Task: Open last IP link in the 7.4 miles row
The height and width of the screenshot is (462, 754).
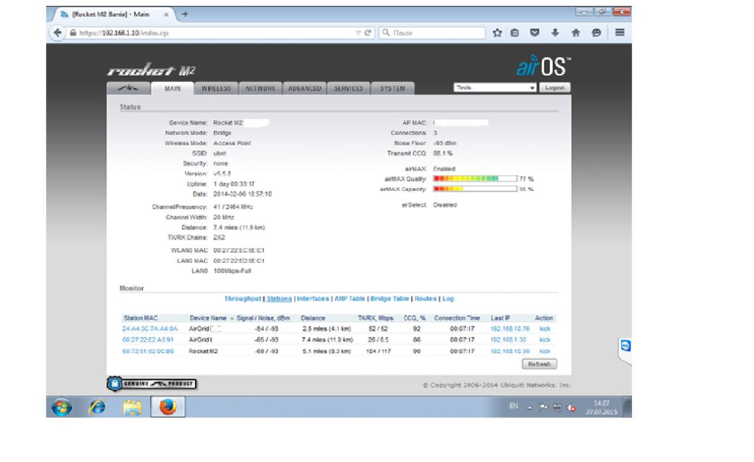Action: [508, 340]
